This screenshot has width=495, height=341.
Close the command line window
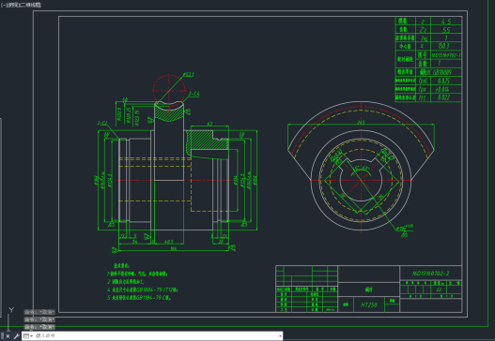[x=8, y=336]
